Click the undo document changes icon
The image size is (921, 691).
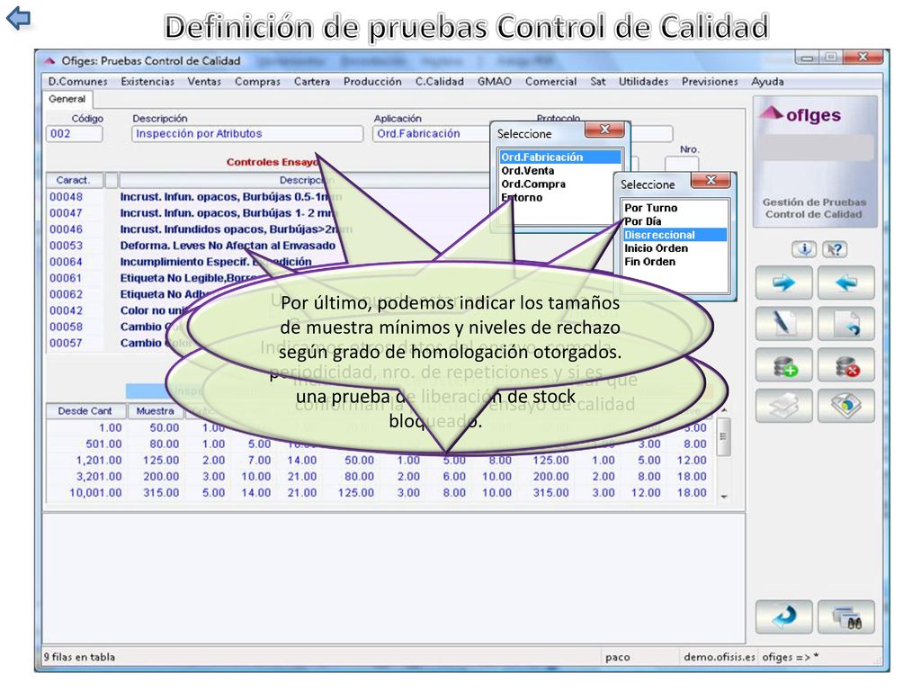click(x=845, y=324)
